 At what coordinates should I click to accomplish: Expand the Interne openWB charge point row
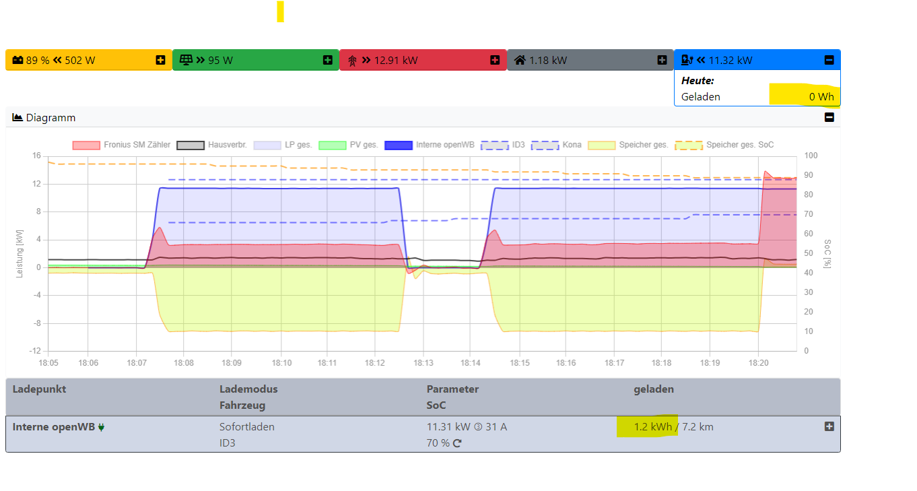point(829,426)
